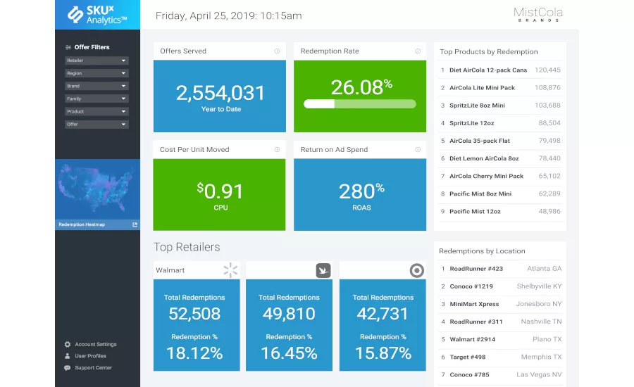
Task: Open Account Settings link
Action: point(96,344)
